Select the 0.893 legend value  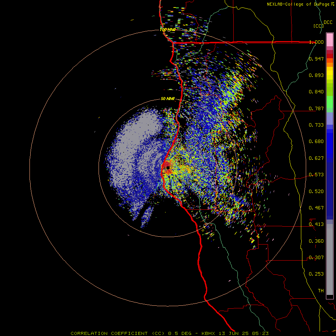[316, 75]
